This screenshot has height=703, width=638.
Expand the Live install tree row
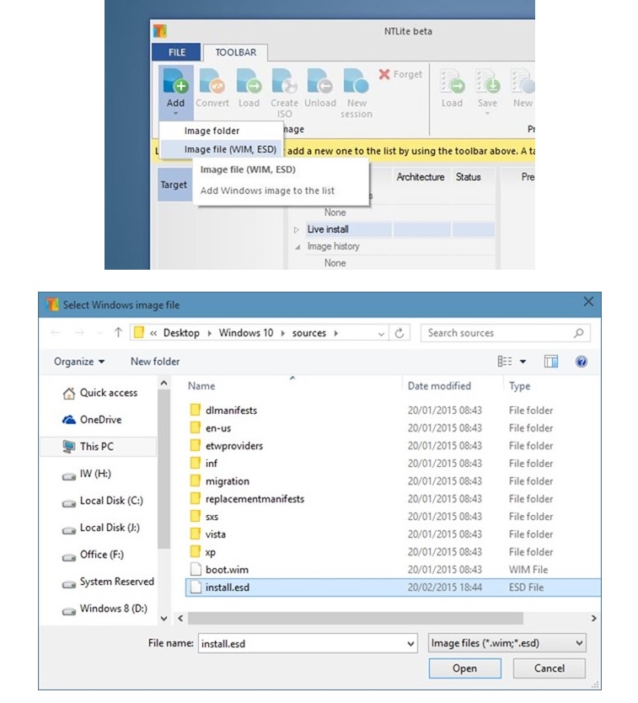[x=296, y=229]
